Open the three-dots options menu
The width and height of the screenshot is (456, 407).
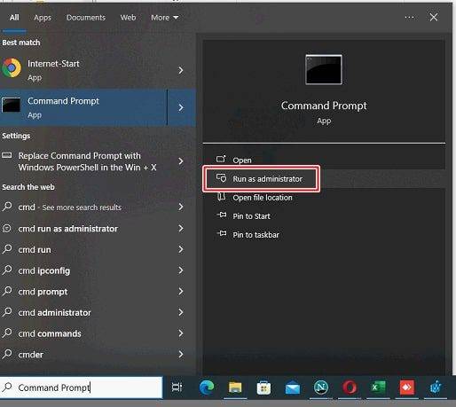pos(410,18)
